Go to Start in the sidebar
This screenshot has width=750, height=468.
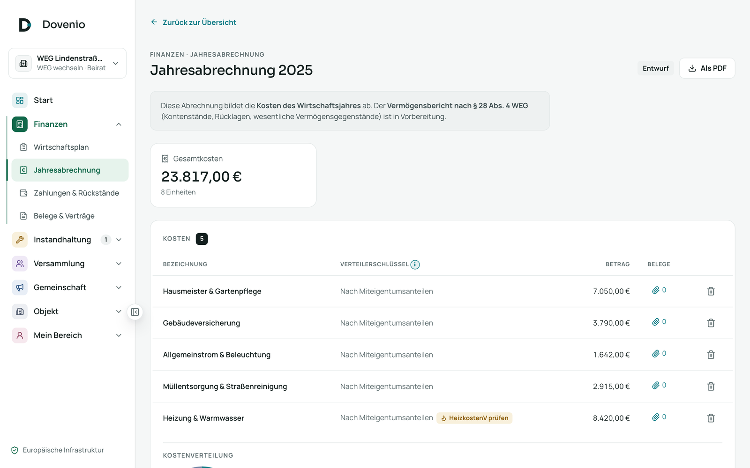point(67,100)
